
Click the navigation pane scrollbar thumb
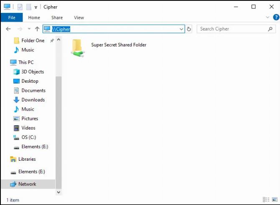point(59,132)
